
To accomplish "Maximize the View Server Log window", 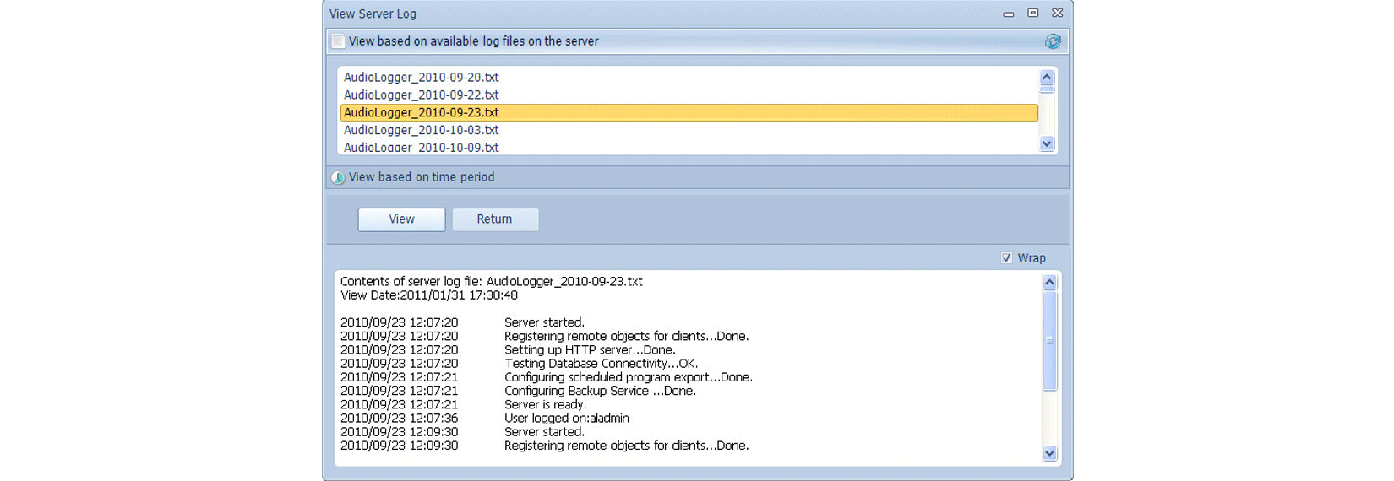I will (1032, 14).
